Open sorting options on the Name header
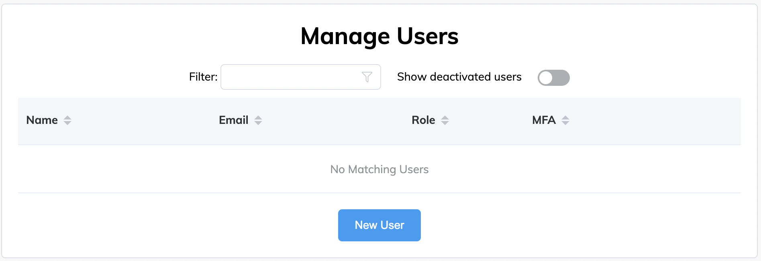761x261 pixels. click(x=67, y=120)
